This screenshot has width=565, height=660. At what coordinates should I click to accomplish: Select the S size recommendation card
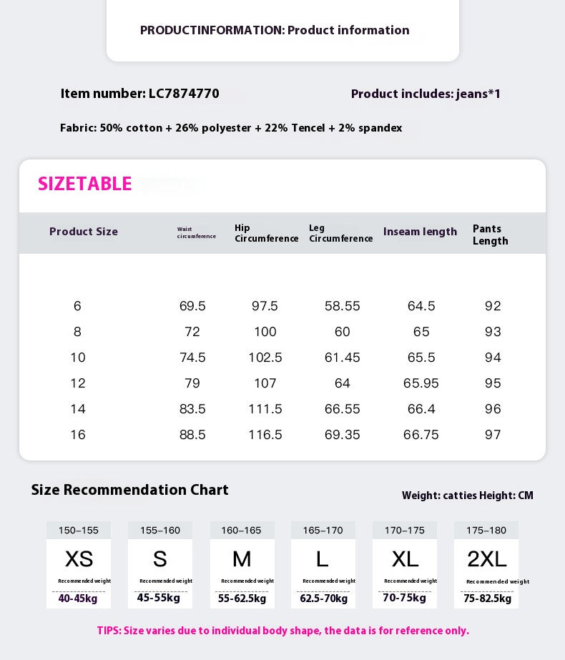(x=160, y=565)
